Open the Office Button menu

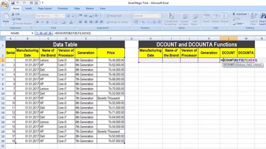(x=5, y=5)
